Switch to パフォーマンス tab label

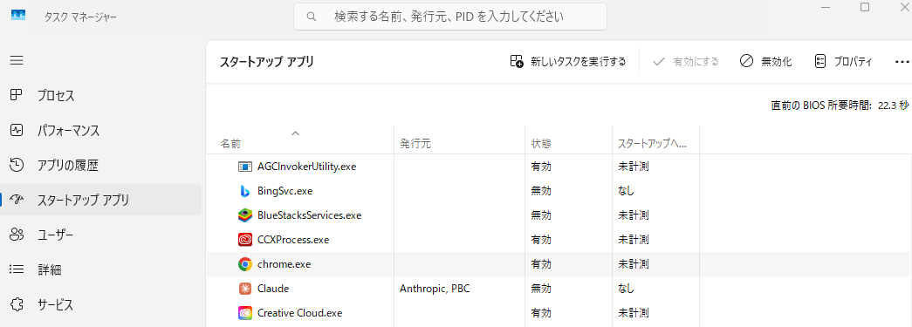[69, 131]
